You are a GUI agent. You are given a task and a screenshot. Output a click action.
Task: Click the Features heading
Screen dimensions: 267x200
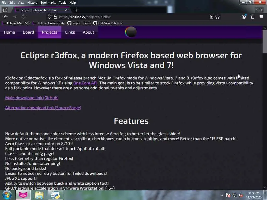point(131,121)
